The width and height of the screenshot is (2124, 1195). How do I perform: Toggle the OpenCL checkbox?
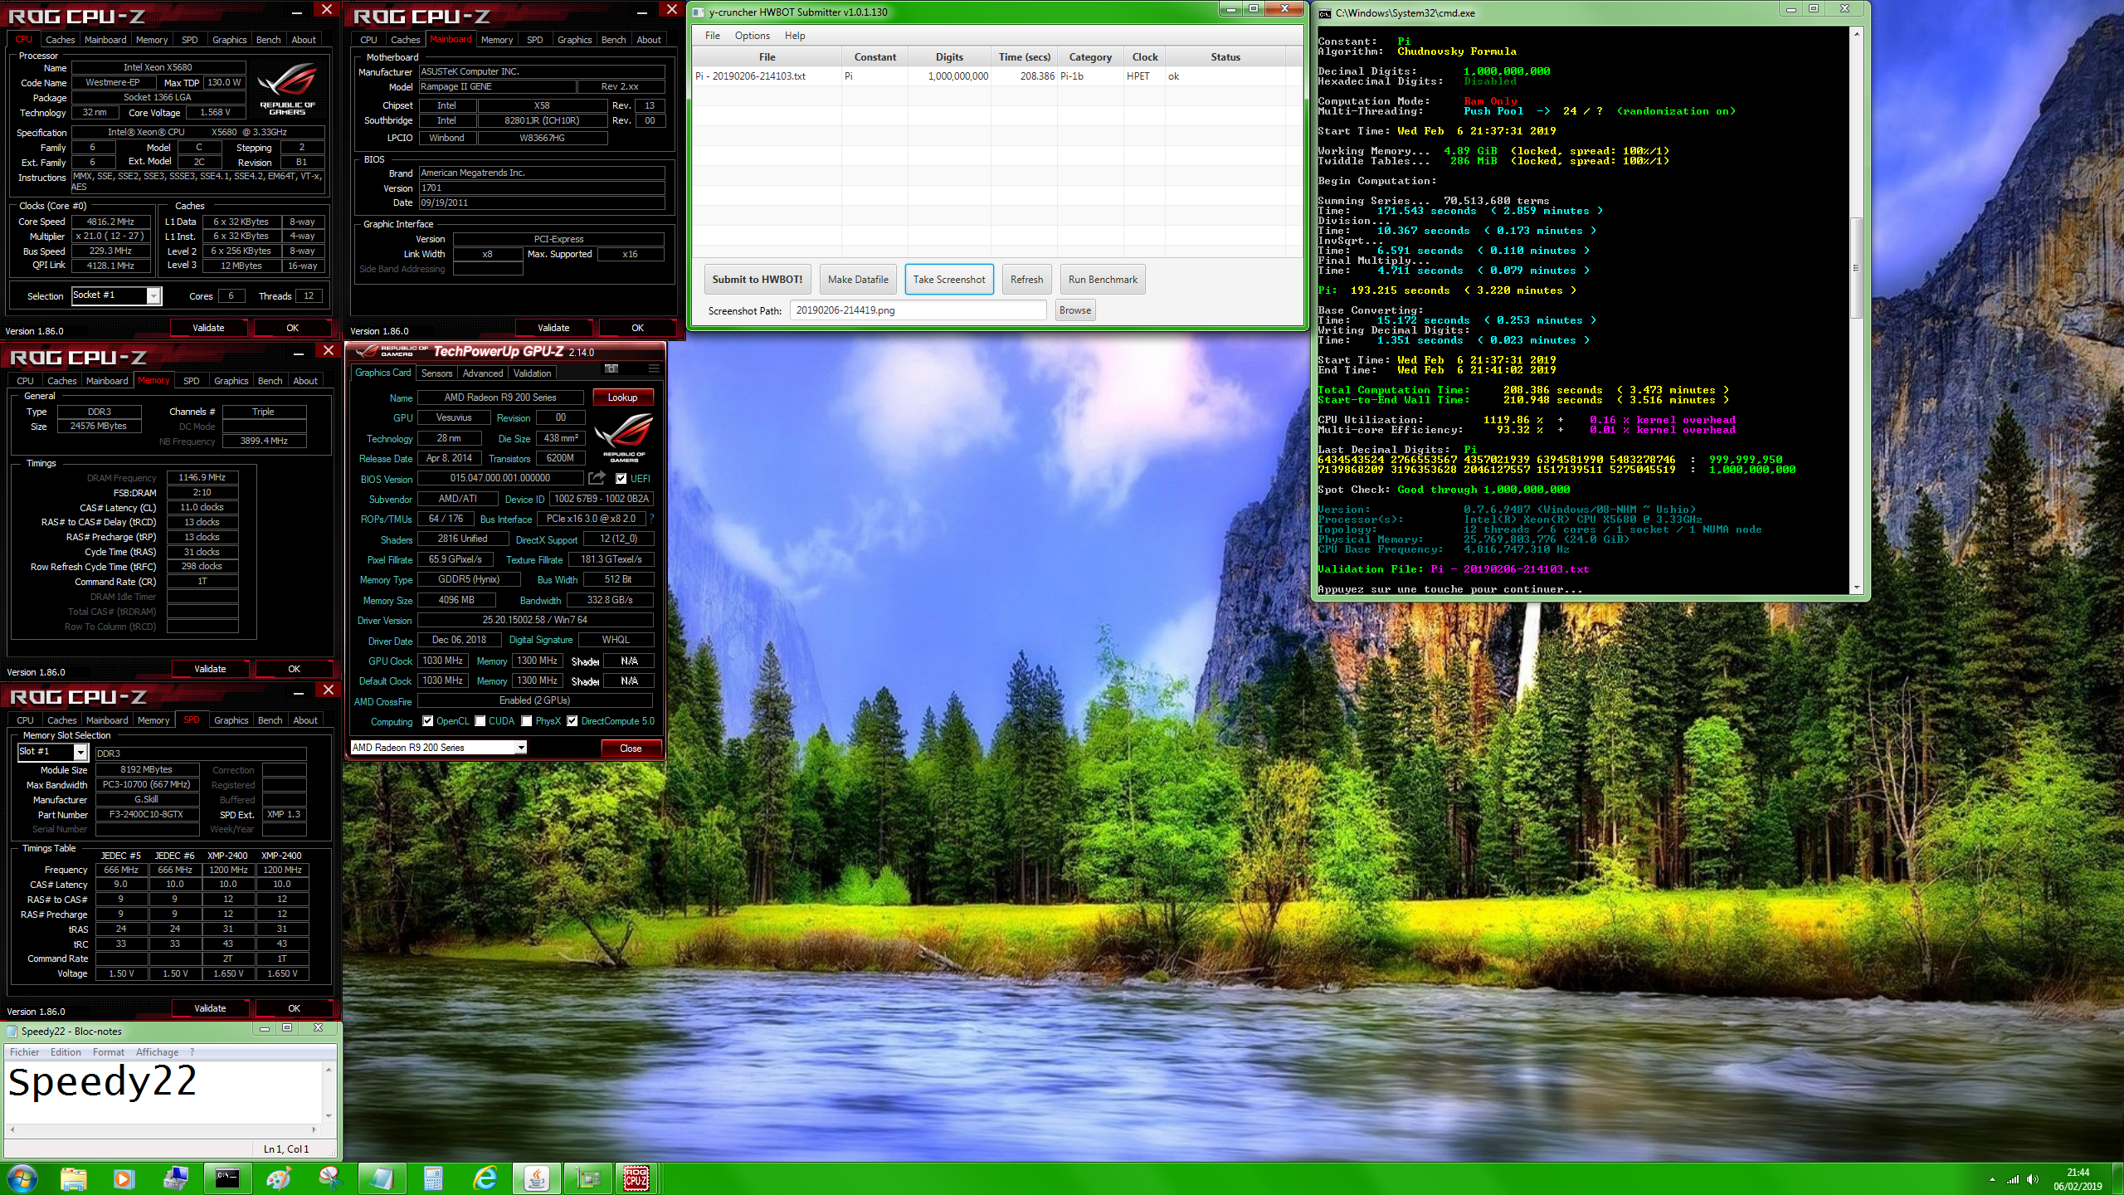(x=427, y=721)
